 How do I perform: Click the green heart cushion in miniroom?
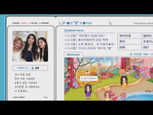coord(116,72)
